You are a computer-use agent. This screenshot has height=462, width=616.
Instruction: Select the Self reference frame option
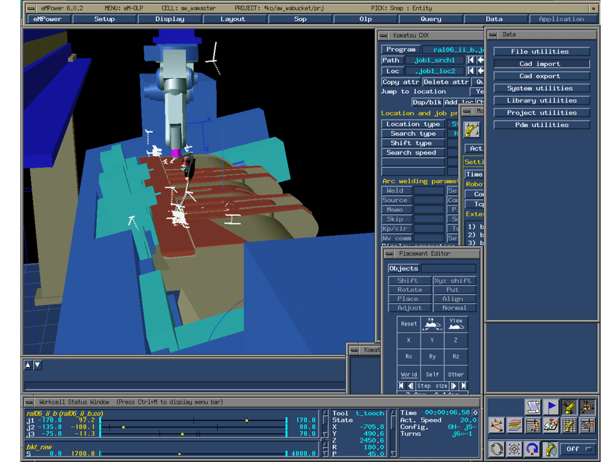click(432, 374)
